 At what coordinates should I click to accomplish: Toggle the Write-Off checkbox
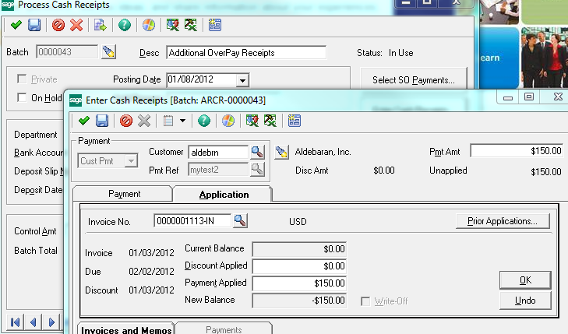point(366,301)
